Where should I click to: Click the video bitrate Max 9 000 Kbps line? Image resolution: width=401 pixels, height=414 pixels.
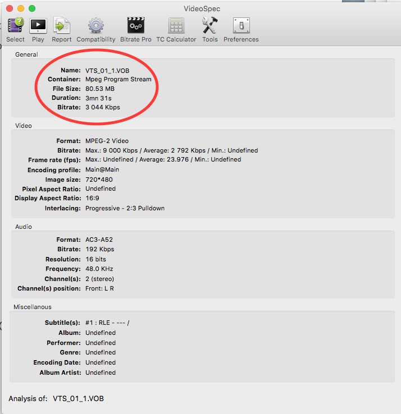click(x=172, y=150)
